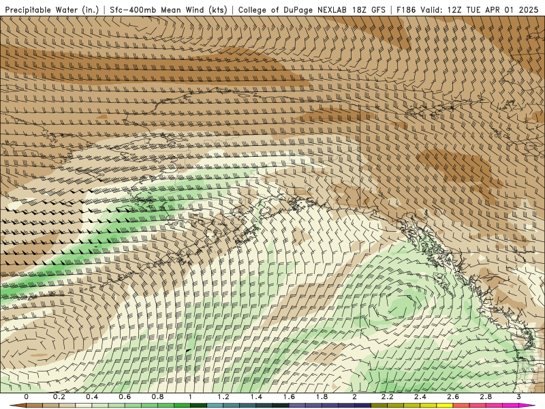Click the '2.4' legend value
545x409 pixels.
420,397
